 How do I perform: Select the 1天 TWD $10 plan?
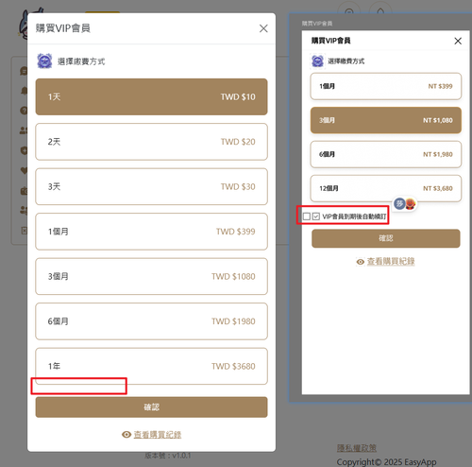pos(151,96)
